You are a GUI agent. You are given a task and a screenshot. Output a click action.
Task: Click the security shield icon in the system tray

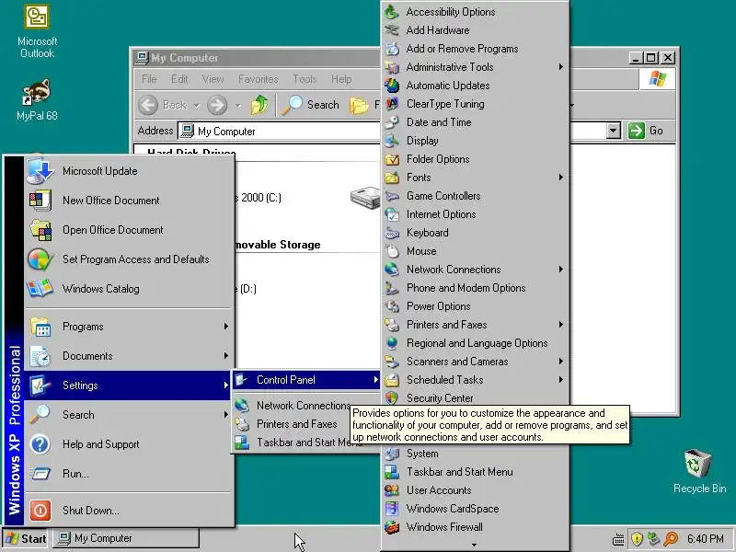(x=637, y=538)
